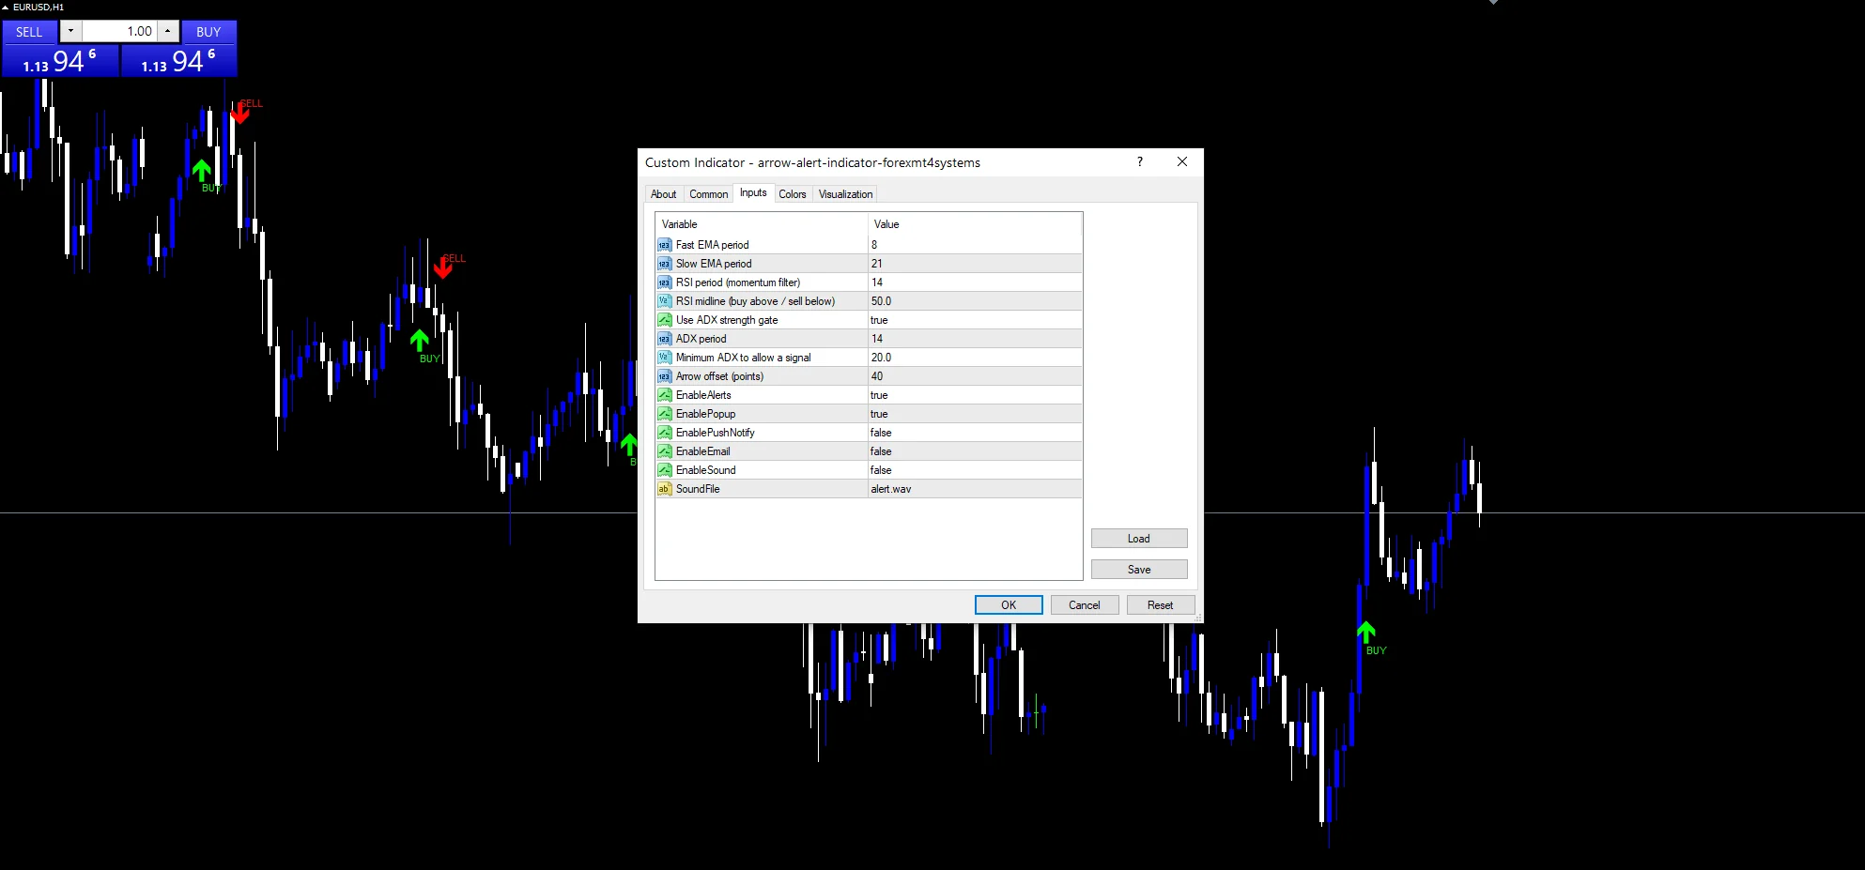This screenshot has height=870, width=1865.
Task: Select the Inputs tab
Action: 753,192
